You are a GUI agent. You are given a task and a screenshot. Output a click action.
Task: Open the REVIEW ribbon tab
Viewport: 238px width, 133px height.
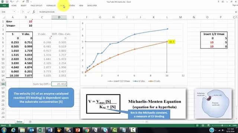(72, 6)
